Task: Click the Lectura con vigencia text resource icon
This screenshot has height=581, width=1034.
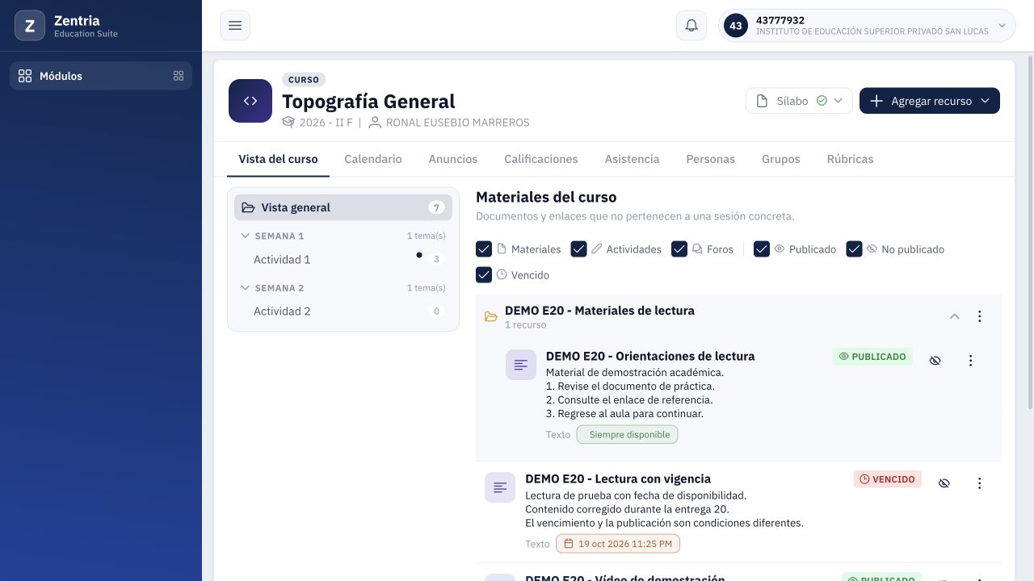Action: pos(500,487)
